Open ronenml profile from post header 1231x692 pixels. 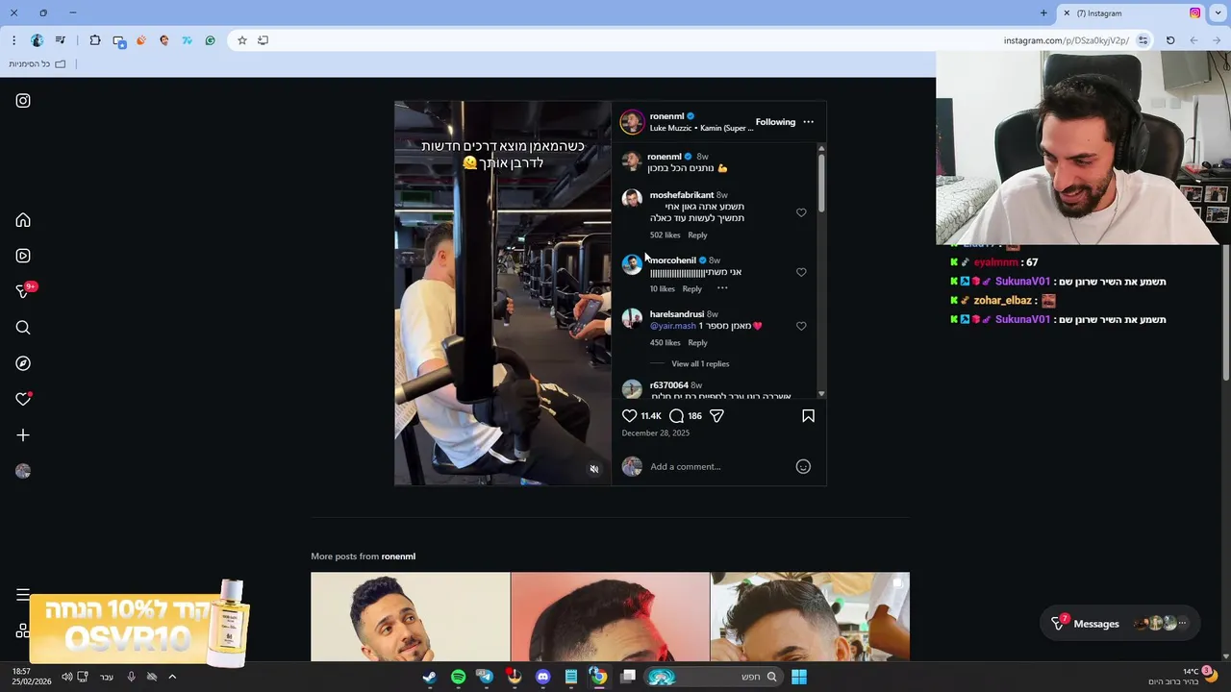pyautogui.click(x=666, y=116)
